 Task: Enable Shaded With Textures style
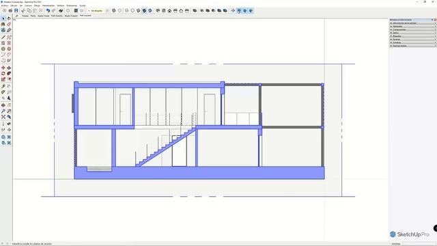pyautogui.click(x=144, y=11)
